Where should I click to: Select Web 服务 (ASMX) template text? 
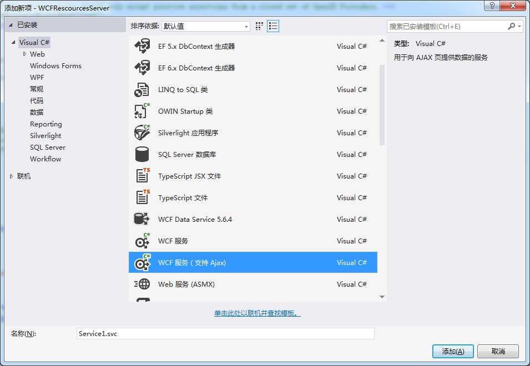pos(186,284)
